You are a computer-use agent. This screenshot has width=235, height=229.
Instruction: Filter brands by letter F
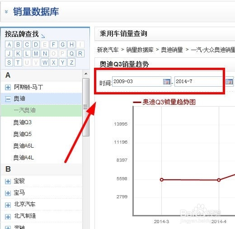tap(54, 45)
